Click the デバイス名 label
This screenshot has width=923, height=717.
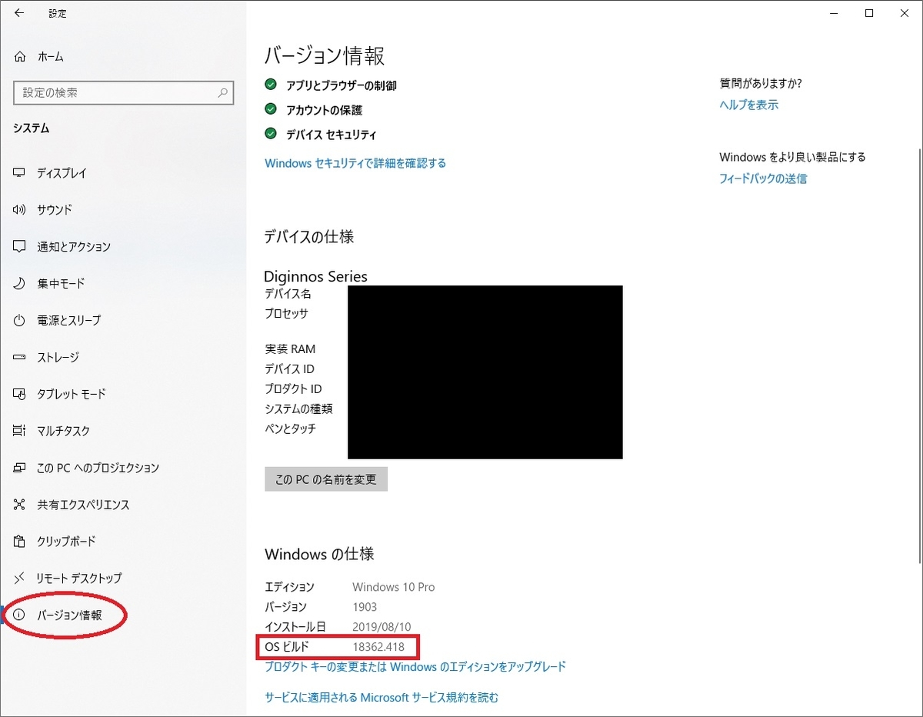[288, 293]
